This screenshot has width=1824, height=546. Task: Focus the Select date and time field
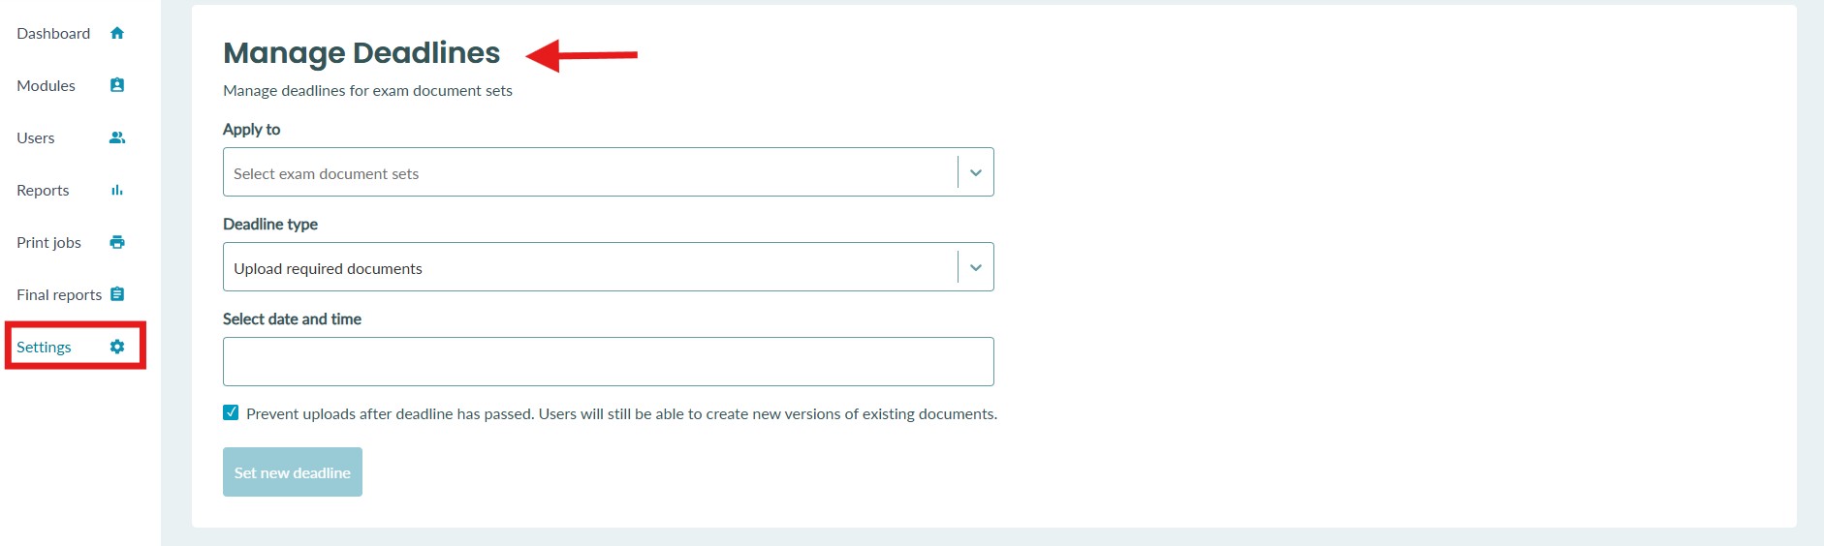click(609, 362)
